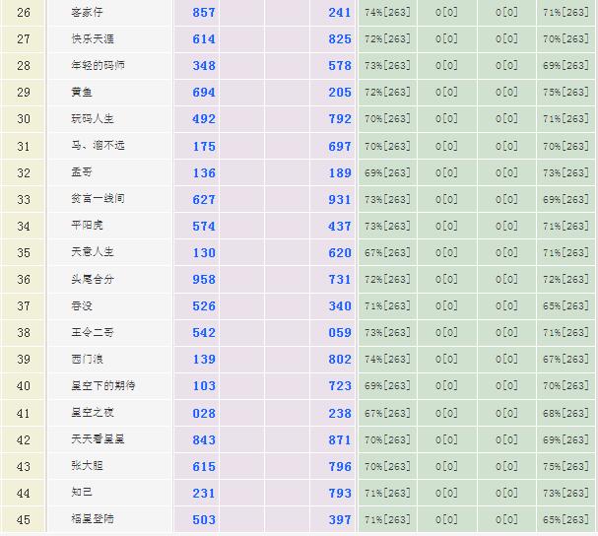Click the blue number 931 in row 33
598x536 pixels.
pyautogui.click(x=339, y=199)
